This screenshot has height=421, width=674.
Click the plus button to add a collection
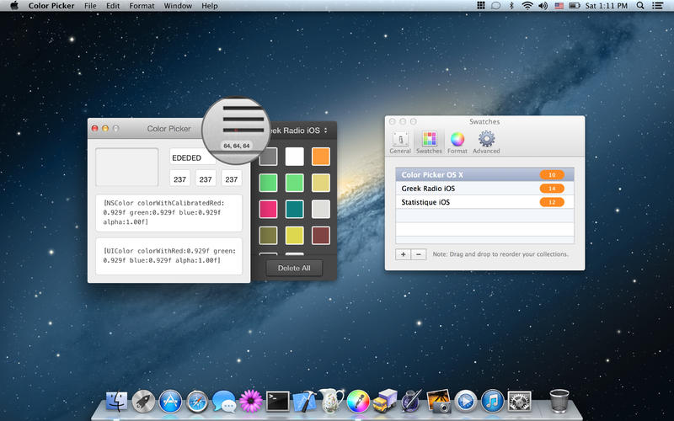(x=404, y=254)
